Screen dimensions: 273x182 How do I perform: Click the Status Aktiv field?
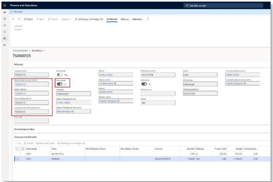[x=200, y=75]
